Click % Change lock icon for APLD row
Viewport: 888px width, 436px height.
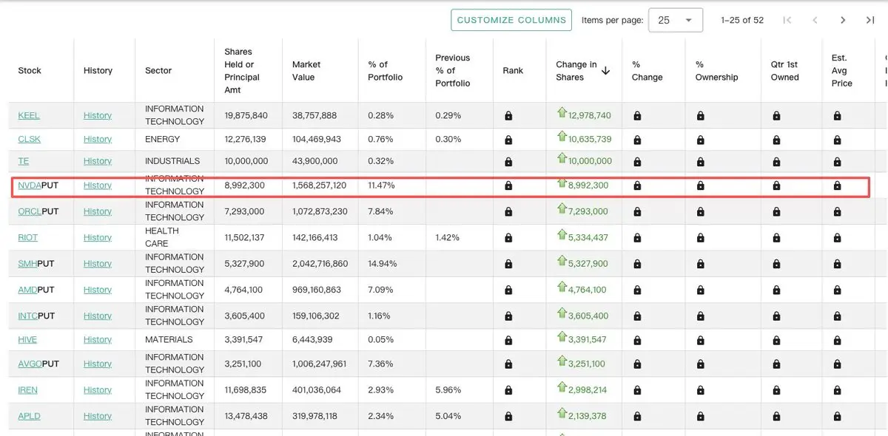tap(637, 416)
